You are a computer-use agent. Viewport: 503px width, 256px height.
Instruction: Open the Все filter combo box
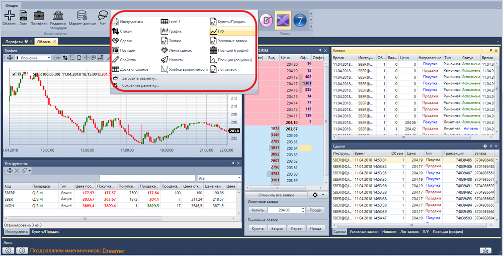coord(219,178)
